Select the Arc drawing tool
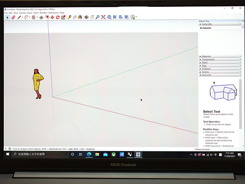Image resolution: width=245 pixels, height=184 pixels. point(27,17)
